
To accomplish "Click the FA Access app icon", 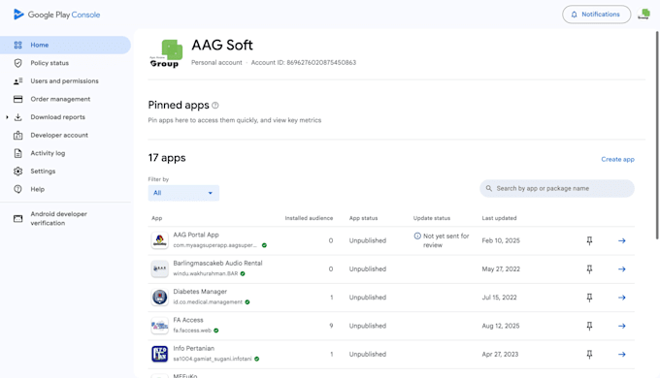I will 159,326.
